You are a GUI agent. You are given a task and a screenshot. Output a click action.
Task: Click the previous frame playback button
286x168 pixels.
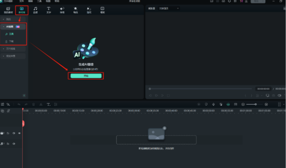pyautogui.click(x=150, y=95)
